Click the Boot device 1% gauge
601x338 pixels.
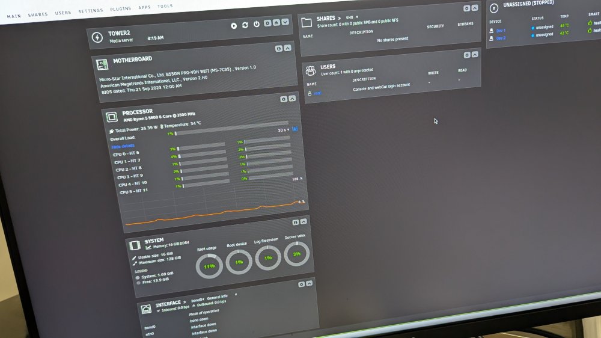239,262
